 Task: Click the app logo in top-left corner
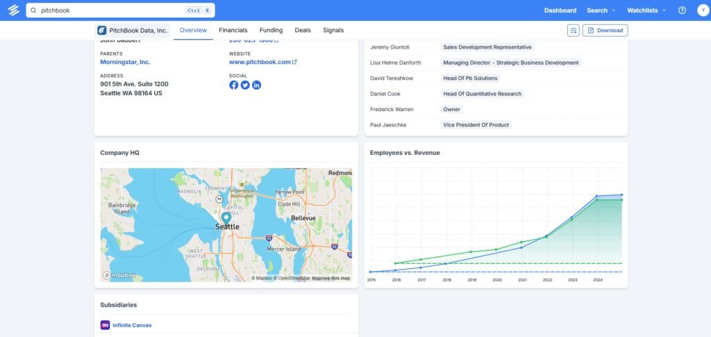click(x=13, y=10)
